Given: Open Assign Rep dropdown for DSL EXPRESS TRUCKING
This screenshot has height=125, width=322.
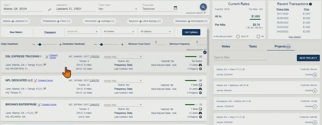Looking at the screenshot, I should [123, 57].
